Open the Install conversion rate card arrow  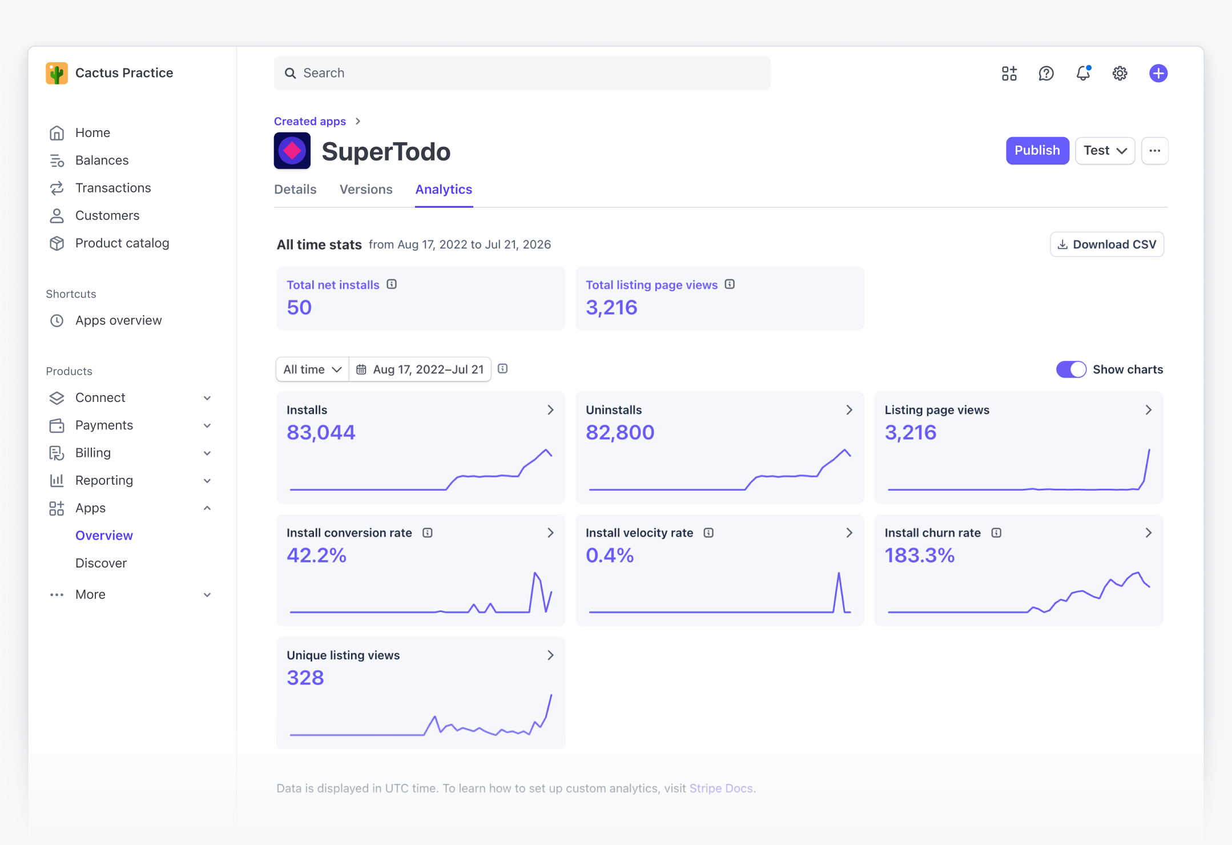click(550, 533)
